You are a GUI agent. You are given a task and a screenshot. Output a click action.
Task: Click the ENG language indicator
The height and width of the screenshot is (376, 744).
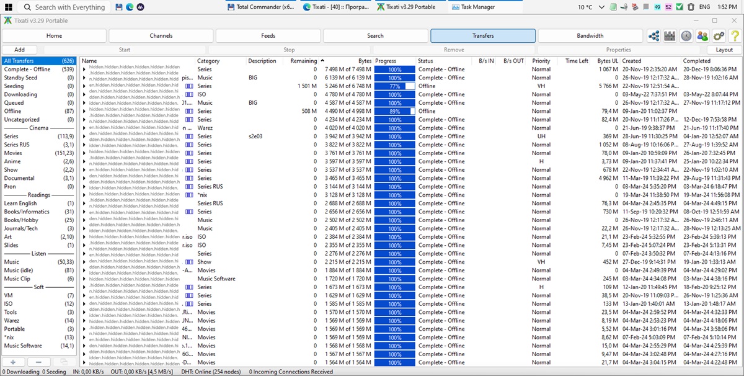[x=705, y=7]
